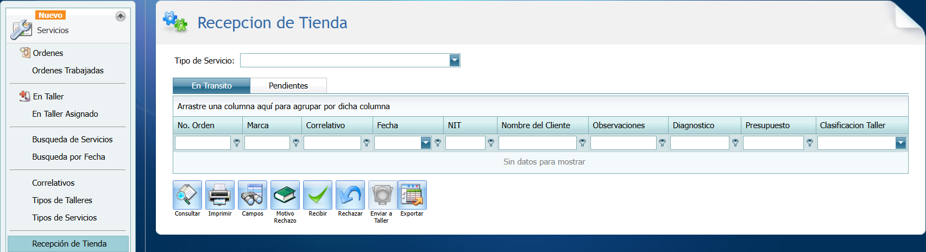This screenshot has width=926, height=252.
Task: Click the Presupuesto filter input
Action: pos(773,143)
